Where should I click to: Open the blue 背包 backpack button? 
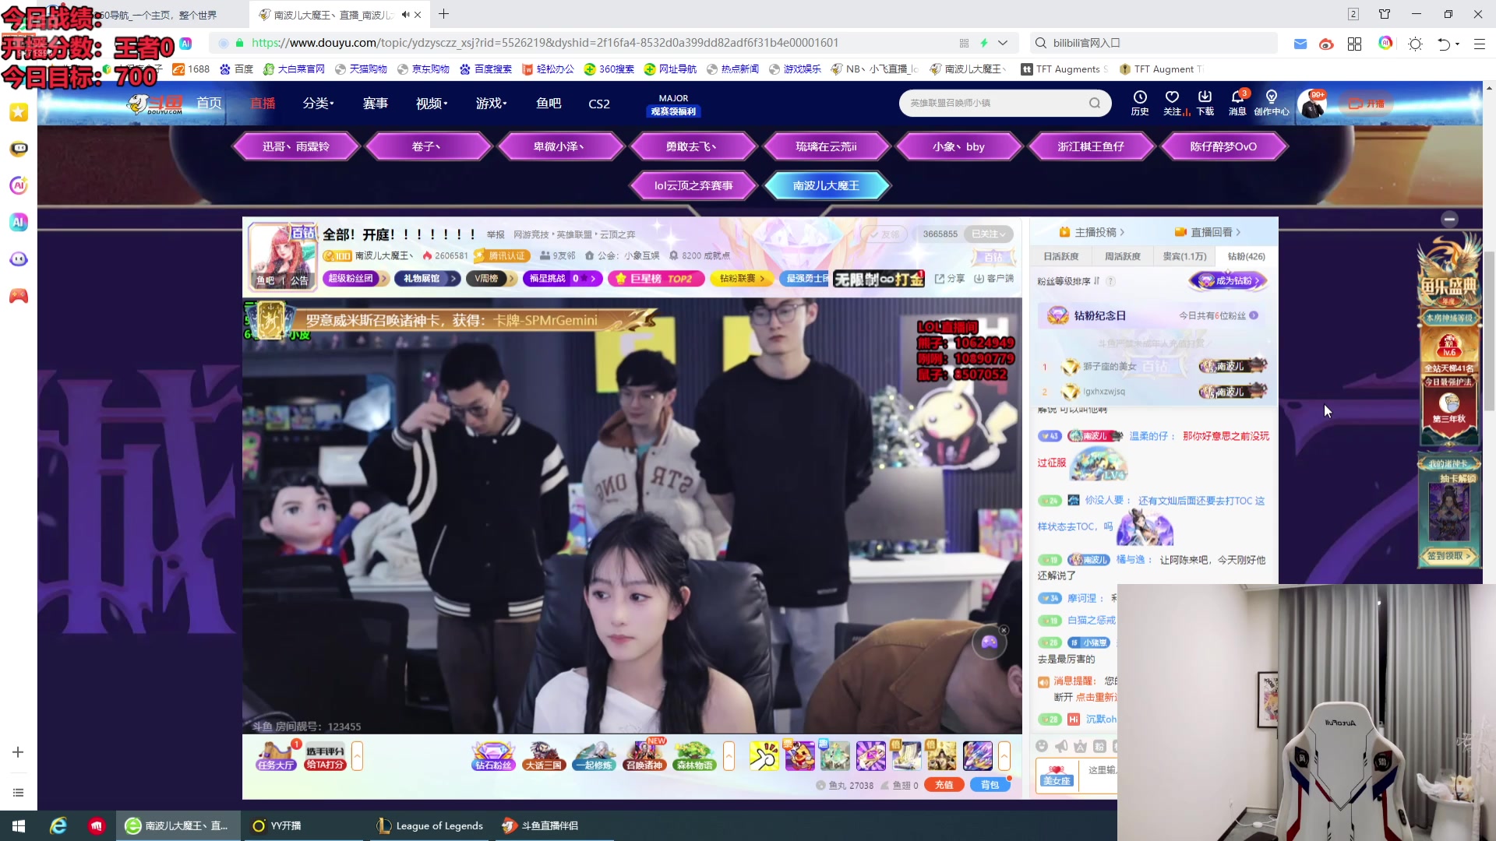click(x=990, y=785)
